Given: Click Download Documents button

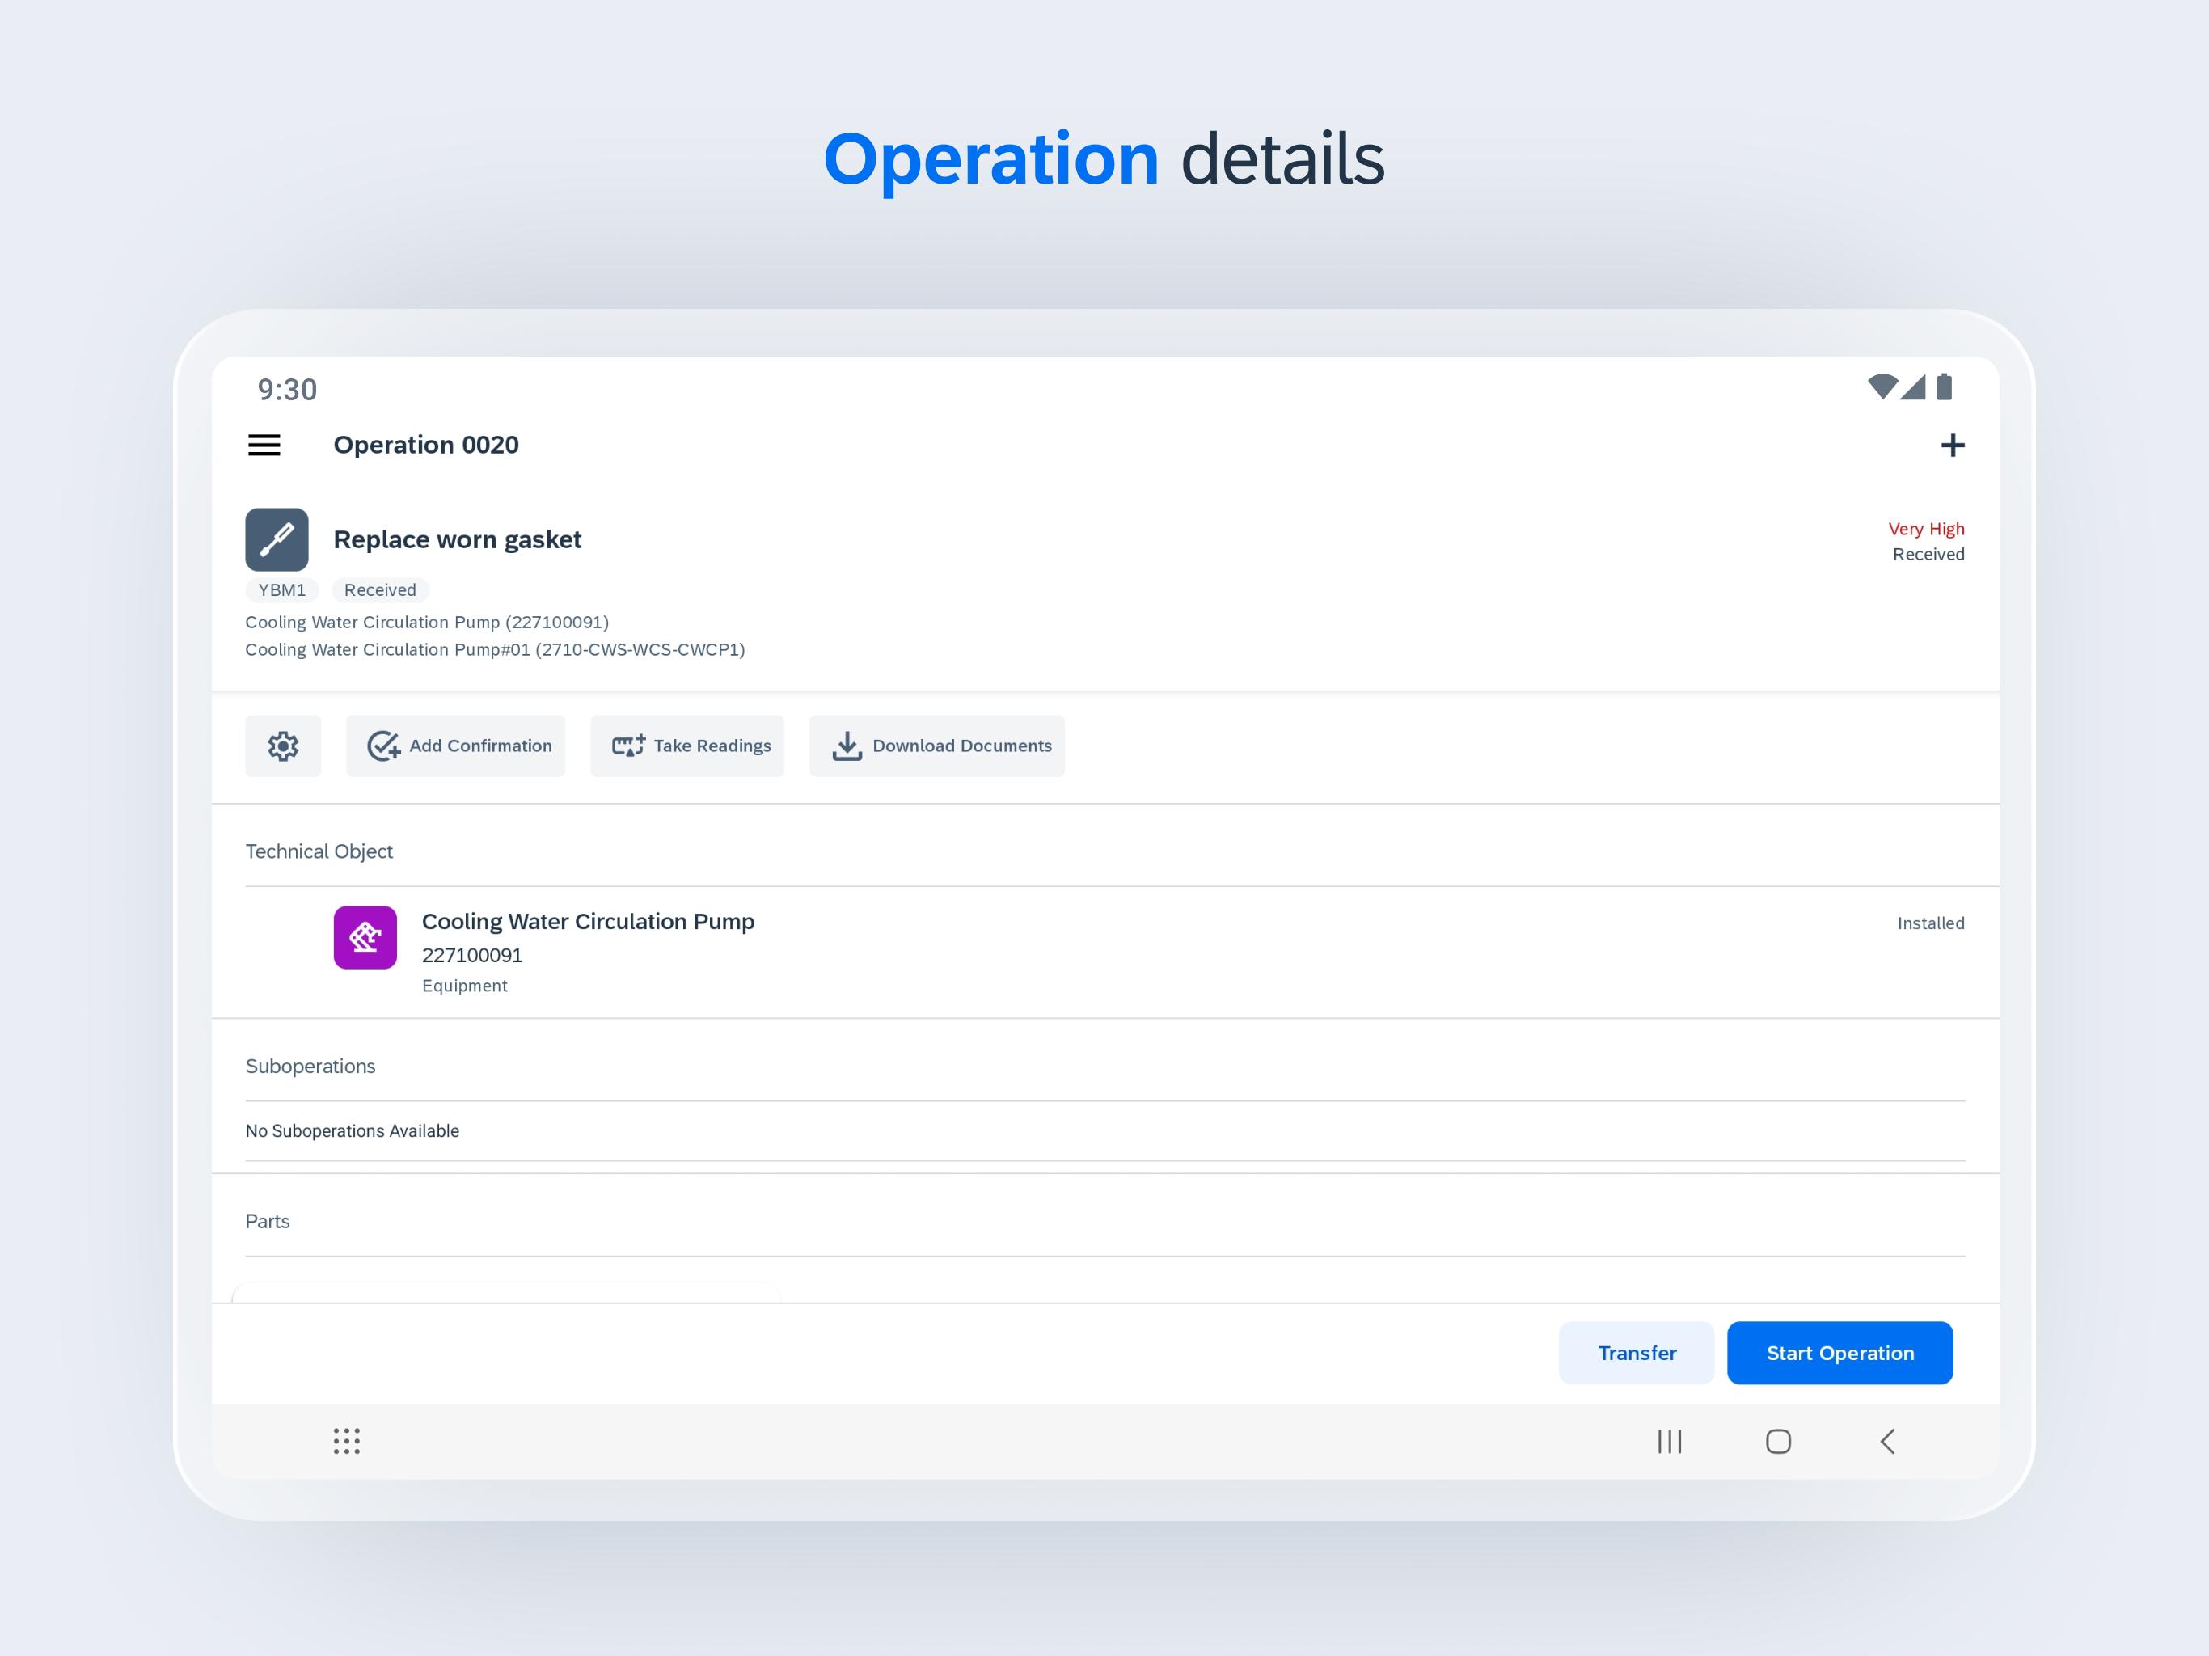Looking at the screenshot, I should 937,746.
